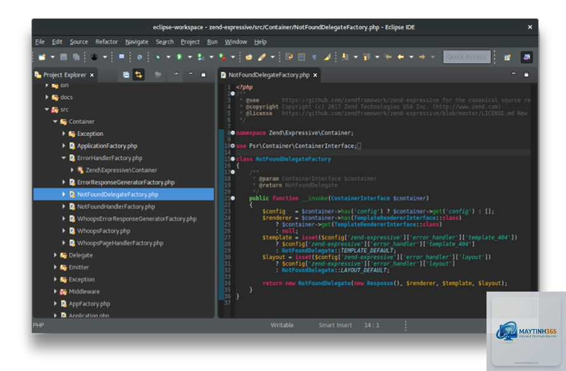Toggle folding of the line 2 comment

tap(233, 93)
